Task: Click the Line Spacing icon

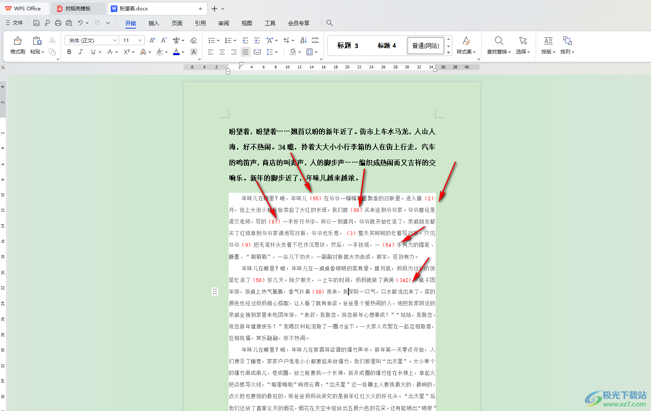Action: [x=270, y=52]
